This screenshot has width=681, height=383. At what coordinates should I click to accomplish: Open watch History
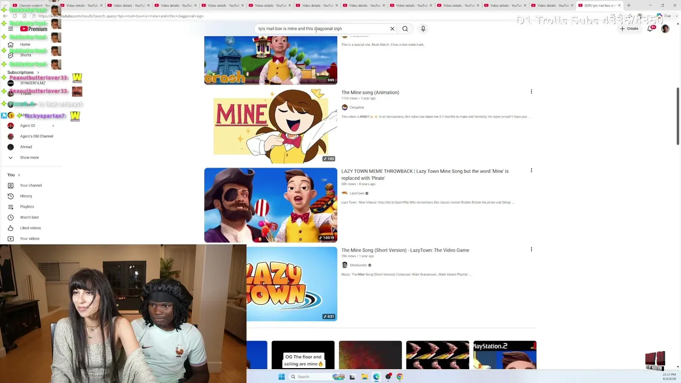26,196
